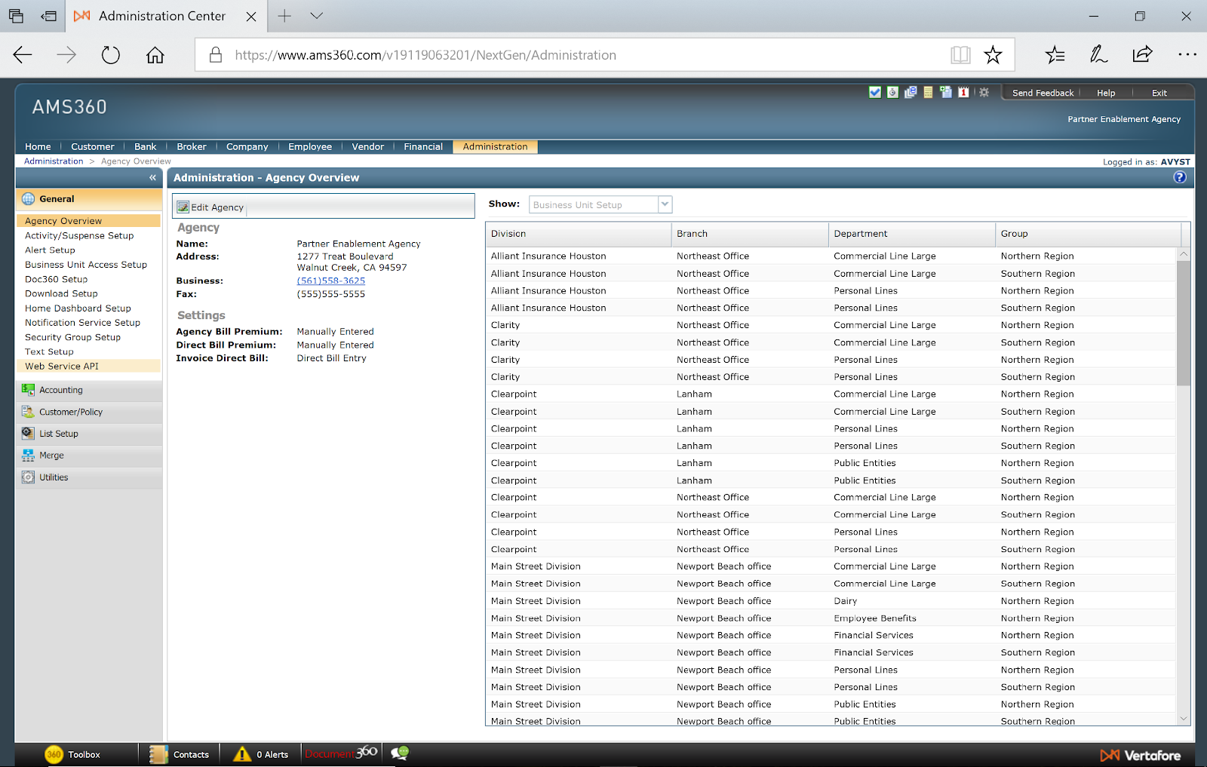Click the Dairy department cell

[845, 601]
